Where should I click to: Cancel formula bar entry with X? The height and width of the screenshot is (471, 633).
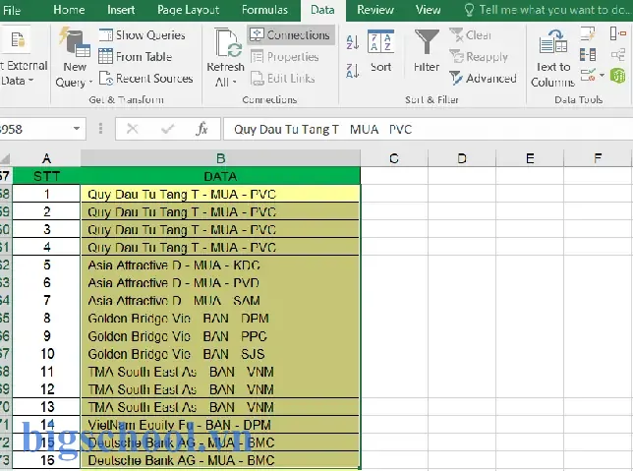coord(133,129)
